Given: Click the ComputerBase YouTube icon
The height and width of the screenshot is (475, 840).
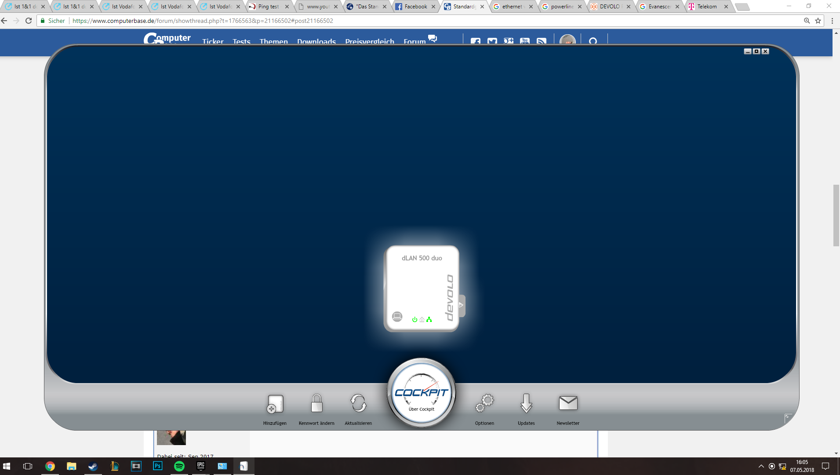Looking at the screenshot, I should [525, 41].
